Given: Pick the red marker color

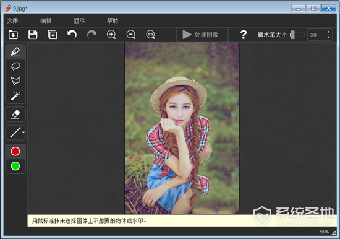Looking at the screenshot, I should point(15,151).
